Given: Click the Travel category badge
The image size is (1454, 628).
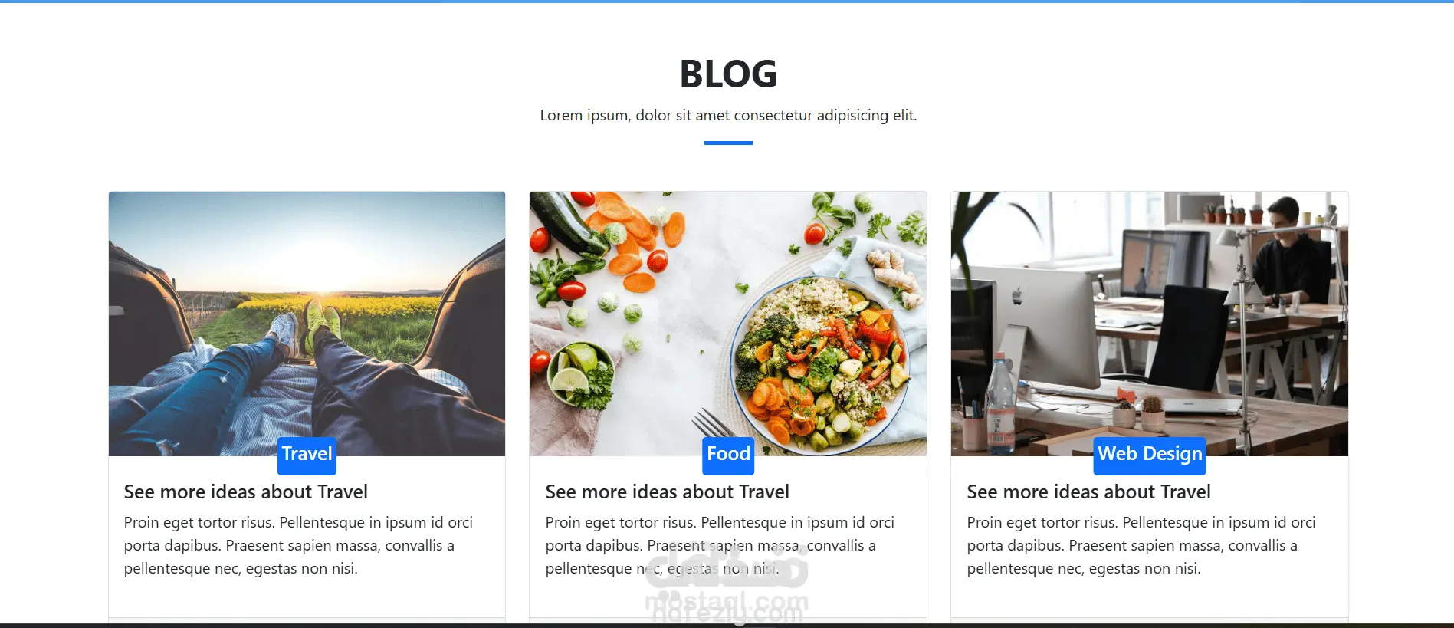Looking at the screenshot, I should pyautogui.click(x=307, y=455).
